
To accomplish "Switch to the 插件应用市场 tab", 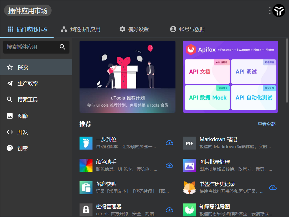I will (27, 29).
